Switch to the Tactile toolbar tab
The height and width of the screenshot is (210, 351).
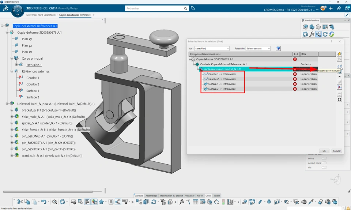pyautogui.click(x=217, y=196)
